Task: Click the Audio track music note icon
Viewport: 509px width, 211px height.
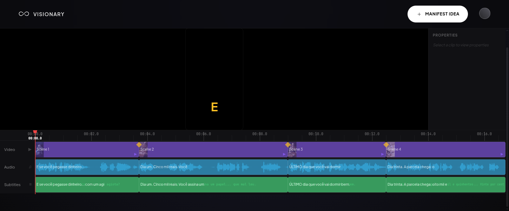Action: [x=30, y=167]
